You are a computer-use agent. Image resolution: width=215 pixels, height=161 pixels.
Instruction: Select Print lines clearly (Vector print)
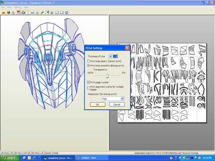tap(104, 61)
